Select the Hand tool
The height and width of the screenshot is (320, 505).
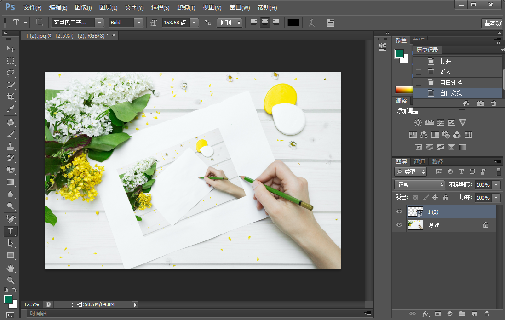(11, 268)
